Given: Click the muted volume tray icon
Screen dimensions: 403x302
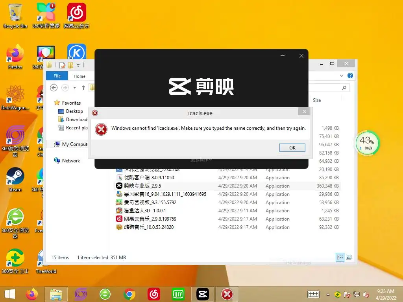Looking at the screenshot, I should coord(366,295).
